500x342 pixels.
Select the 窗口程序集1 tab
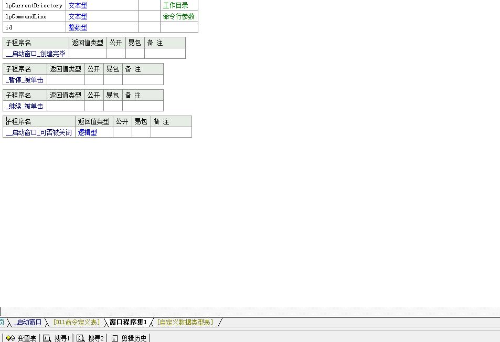pyautogui.click(x=128, y=322)
